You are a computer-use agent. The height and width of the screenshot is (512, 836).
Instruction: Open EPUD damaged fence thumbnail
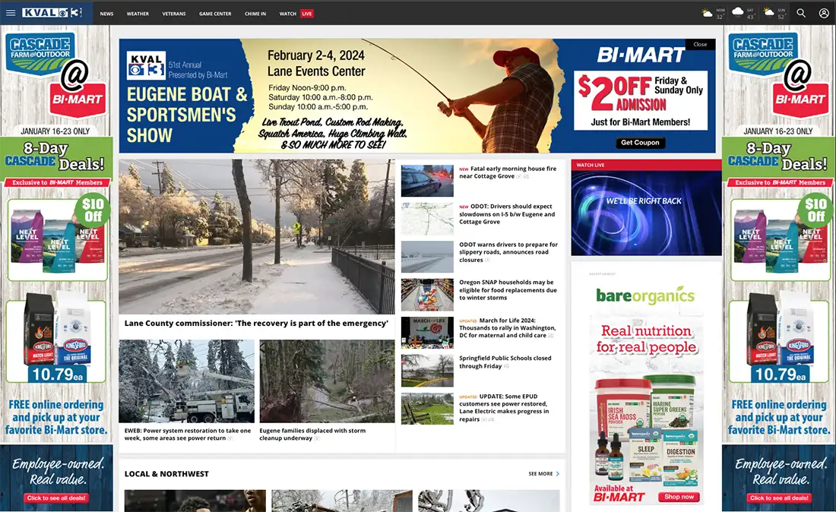tap(427, 409)
